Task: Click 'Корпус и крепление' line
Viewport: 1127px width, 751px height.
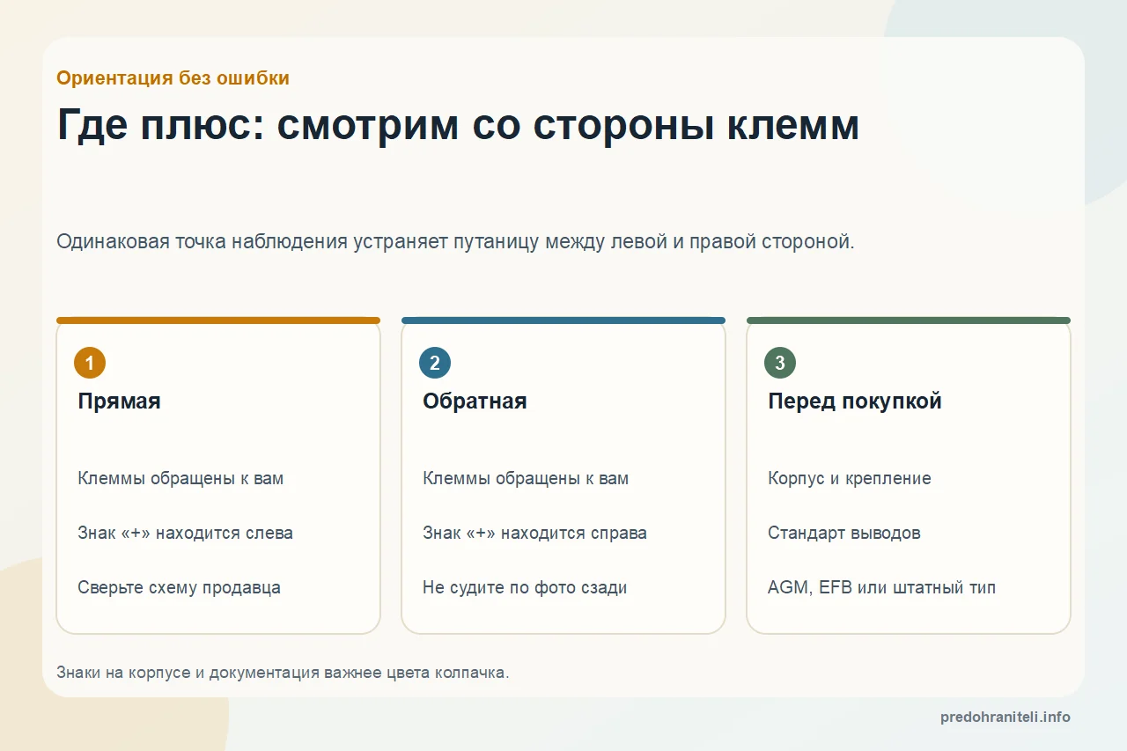Action: pos(850,479)
